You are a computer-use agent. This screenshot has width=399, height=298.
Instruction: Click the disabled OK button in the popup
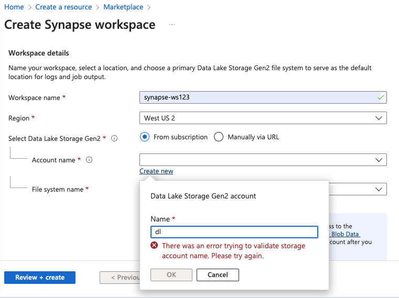point(171,275)
